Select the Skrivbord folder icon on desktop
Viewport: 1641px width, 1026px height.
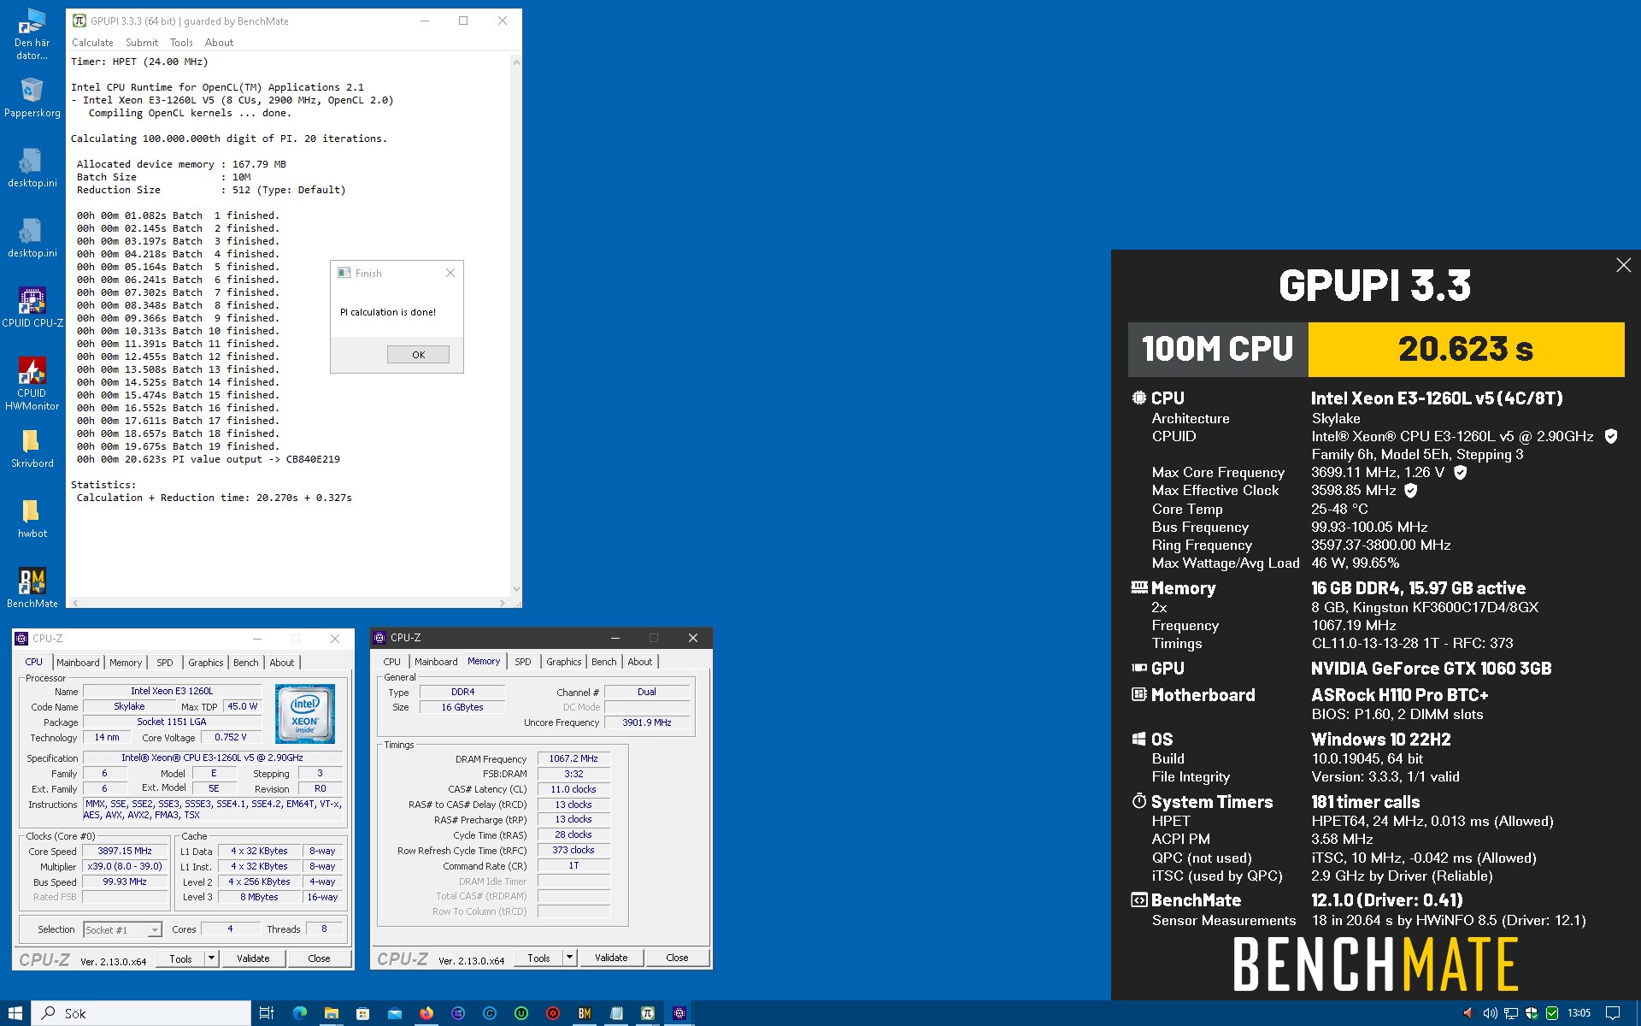tap(32, 448)
